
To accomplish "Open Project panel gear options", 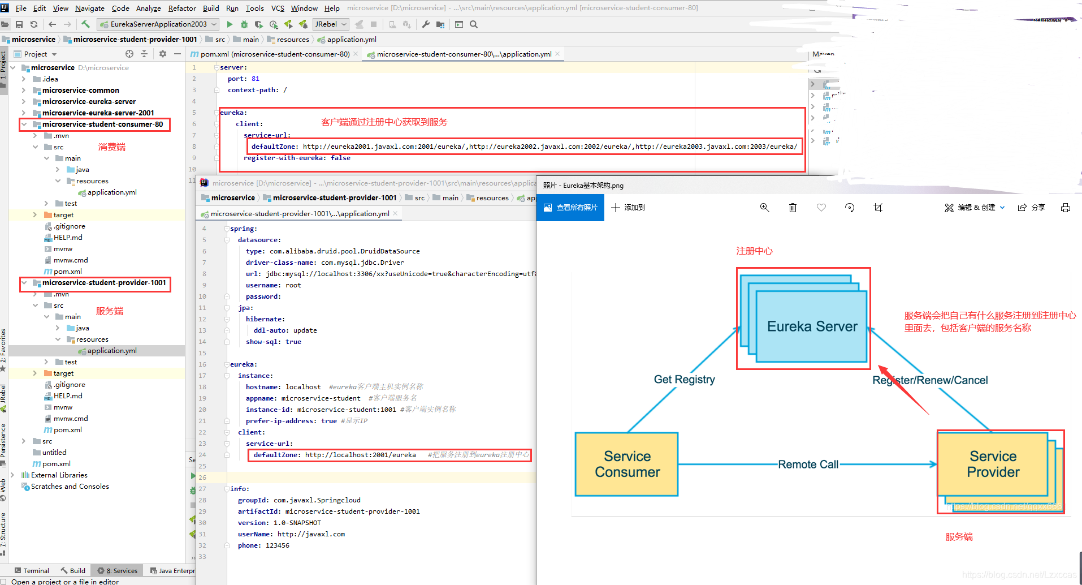I will pos(163,54).
